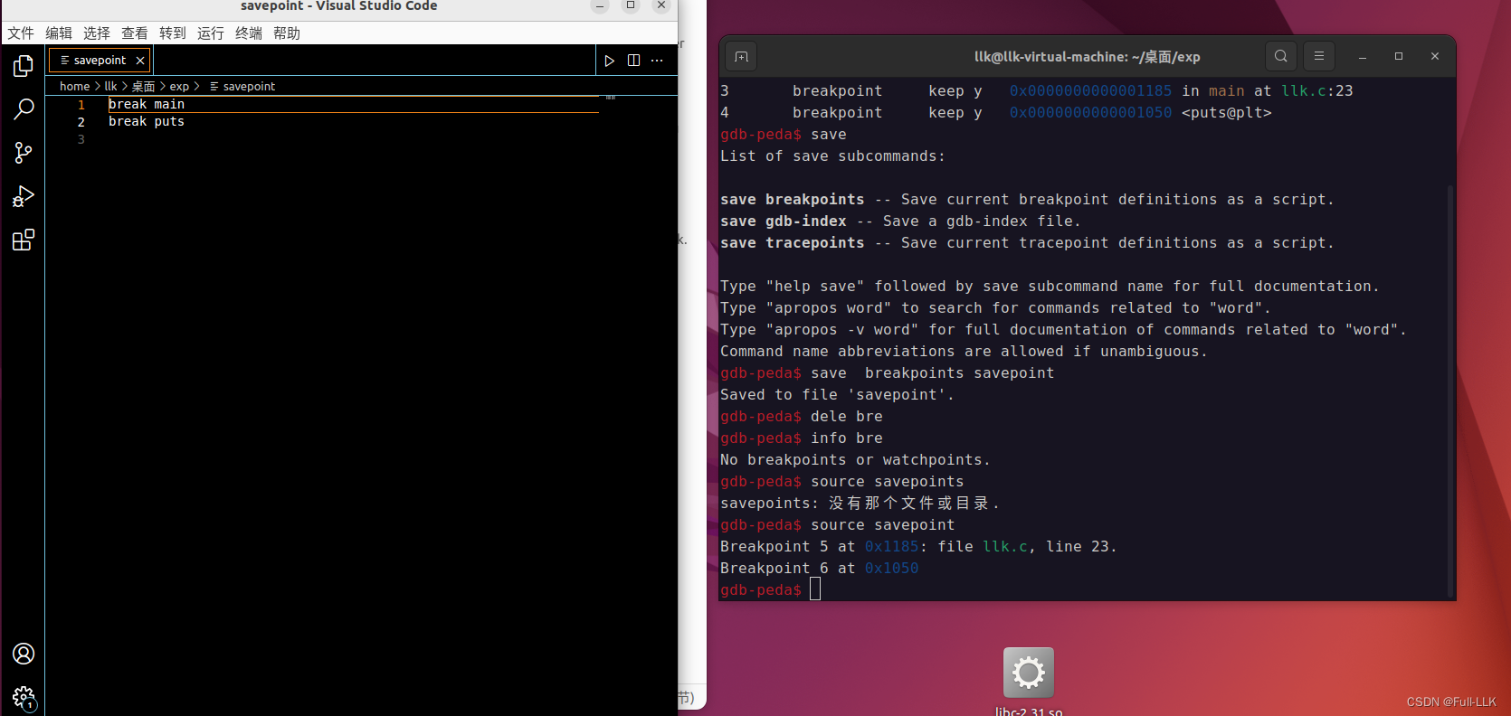Close the terminal window
Image resolution: width=1511 pixels, height=716 pixels.
pyautogui.click(x=1434, y=56)
